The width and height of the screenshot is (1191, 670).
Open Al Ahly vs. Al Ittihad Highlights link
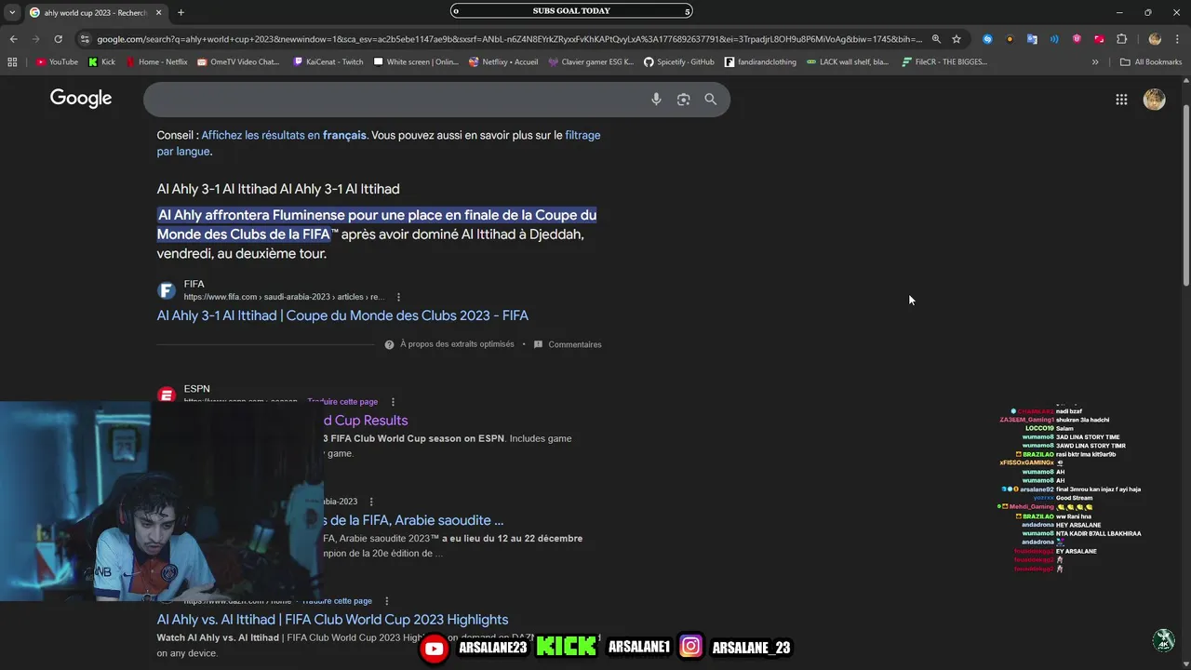point(332,620)
